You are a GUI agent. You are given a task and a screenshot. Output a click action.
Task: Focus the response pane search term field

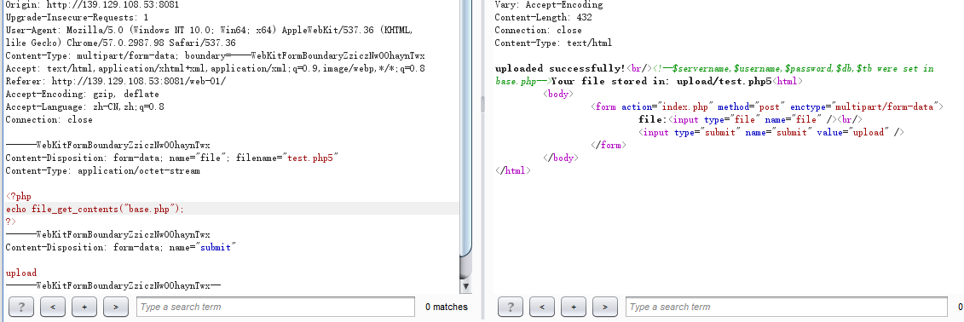coord(787,307)
